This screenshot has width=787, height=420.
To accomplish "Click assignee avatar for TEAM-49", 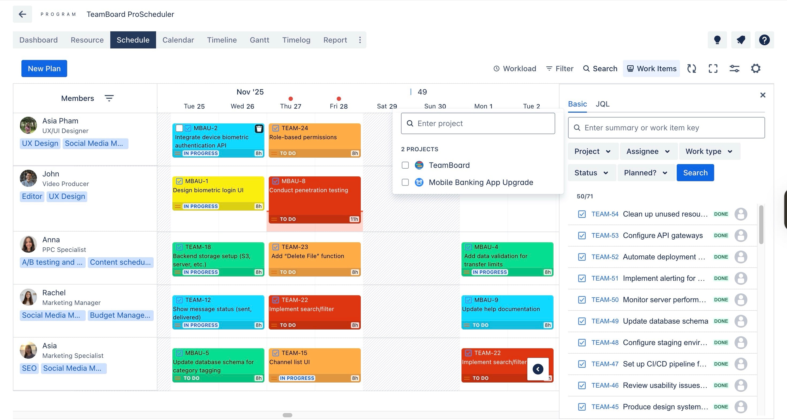I will coord(741,321).
